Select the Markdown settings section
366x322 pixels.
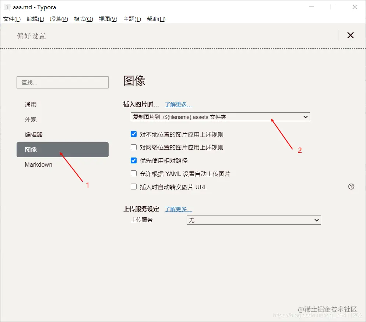point(38,164)
